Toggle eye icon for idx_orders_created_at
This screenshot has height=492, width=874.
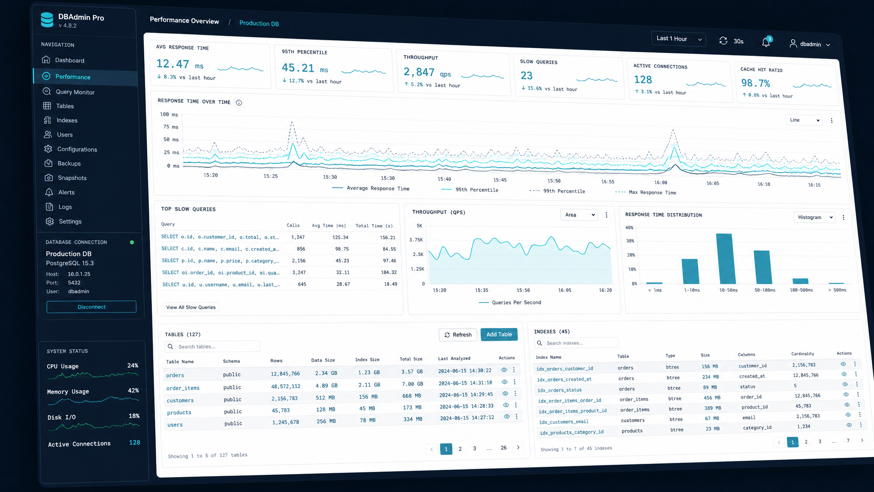844,374
